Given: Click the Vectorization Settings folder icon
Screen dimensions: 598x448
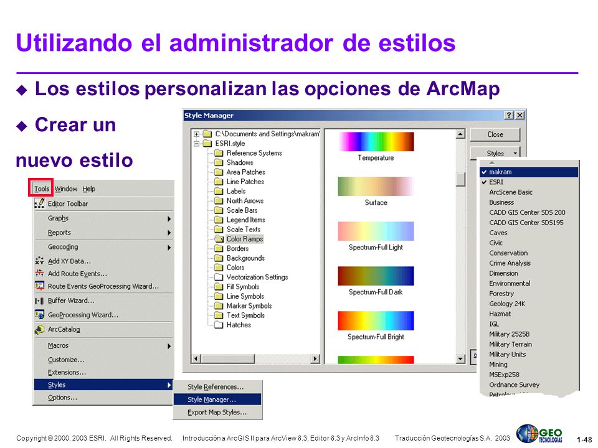Looking at the screenshot, I should (x=219, y=277).
